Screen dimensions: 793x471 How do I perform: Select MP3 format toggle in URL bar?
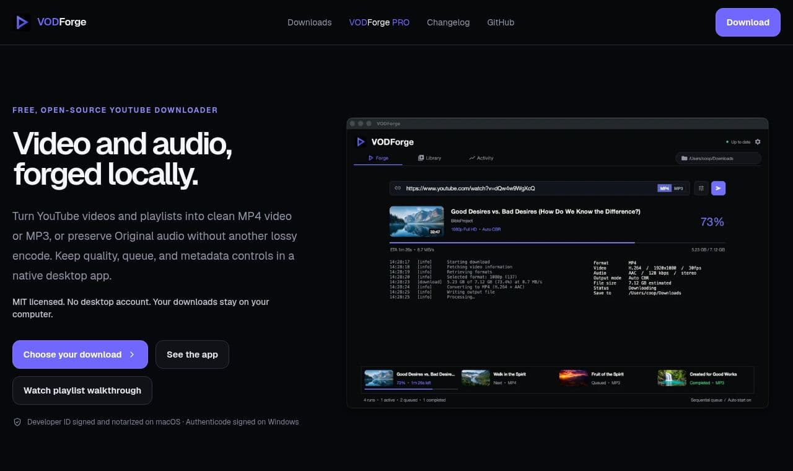pyautogui.click(x=678, y=188)
